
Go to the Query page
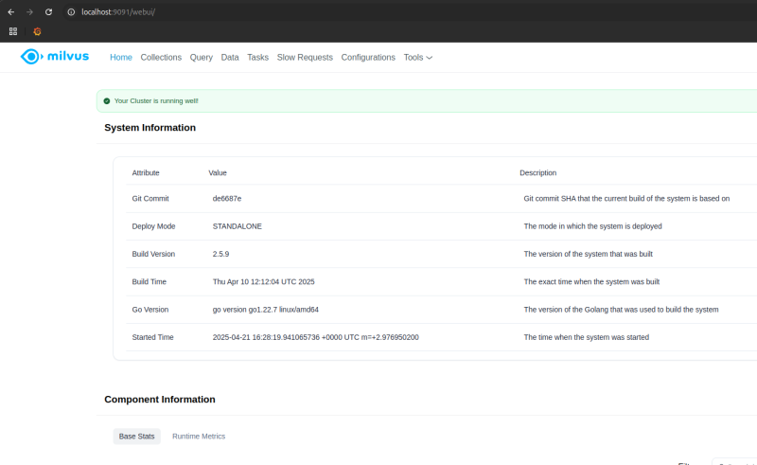coord(201,58)
